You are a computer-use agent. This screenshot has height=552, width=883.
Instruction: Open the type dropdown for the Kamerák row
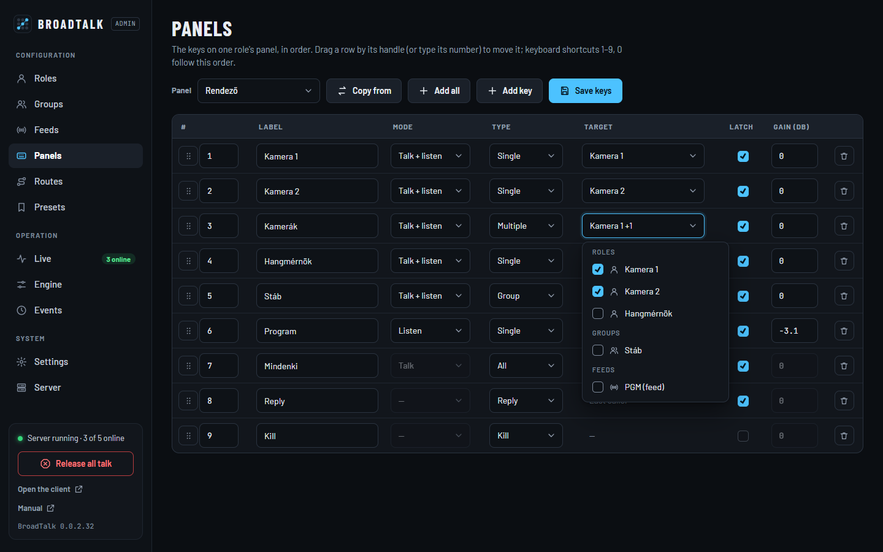[x=526, y=226]
